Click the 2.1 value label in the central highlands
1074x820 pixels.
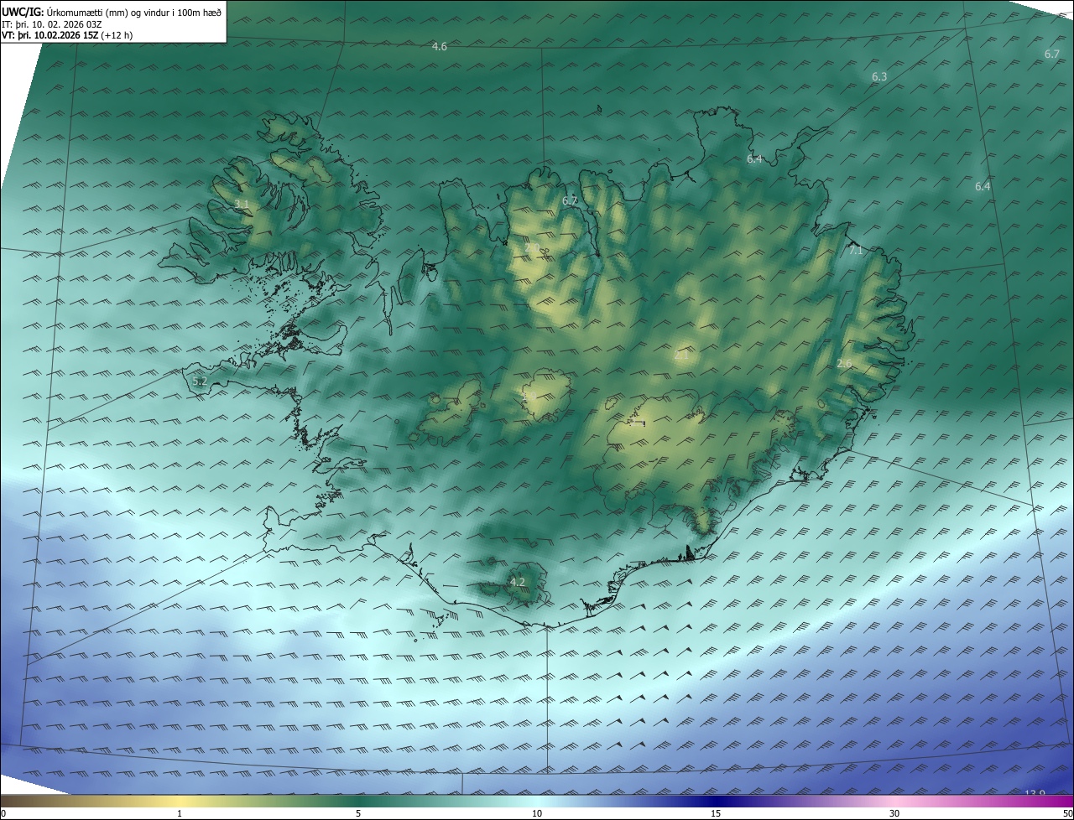coord(681,356)
